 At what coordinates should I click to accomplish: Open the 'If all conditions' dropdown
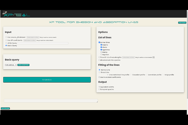11,65
